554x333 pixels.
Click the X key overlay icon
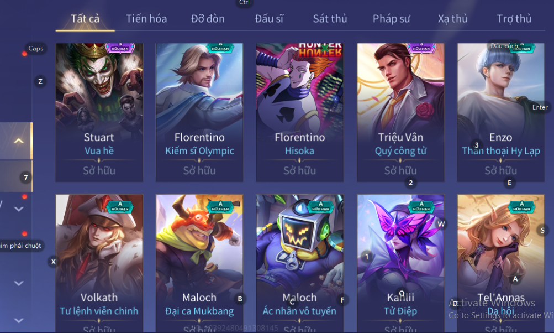point(54,262)
